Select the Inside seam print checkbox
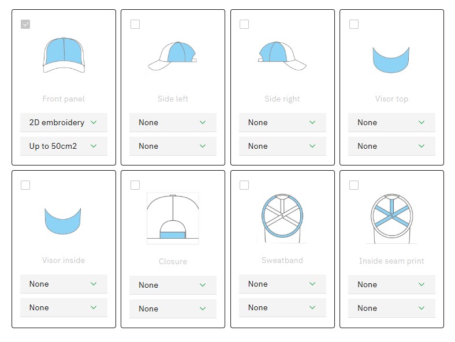 354,185
